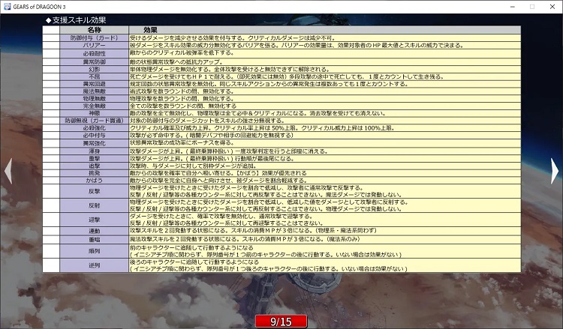
Task: Click the 重唱 description 魔法攻撃スキルを２回発動
Action: (245, 239)
